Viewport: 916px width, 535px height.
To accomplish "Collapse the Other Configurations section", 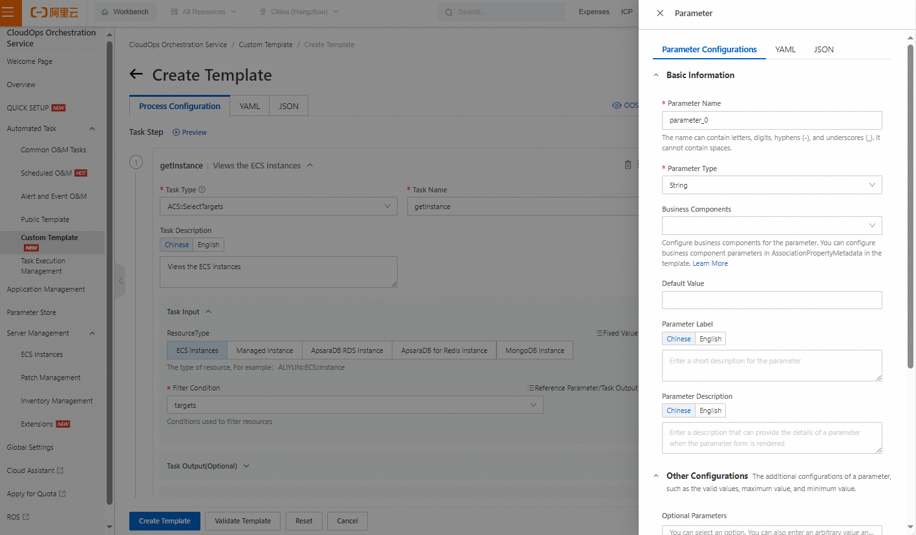I will tap(657, 476).
